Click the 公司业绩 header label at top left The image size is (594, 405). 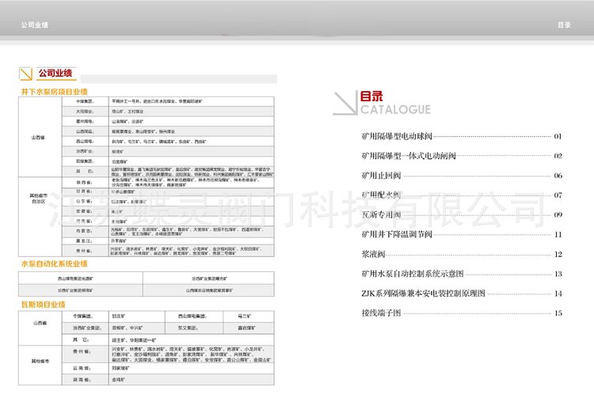click(34, 25)
